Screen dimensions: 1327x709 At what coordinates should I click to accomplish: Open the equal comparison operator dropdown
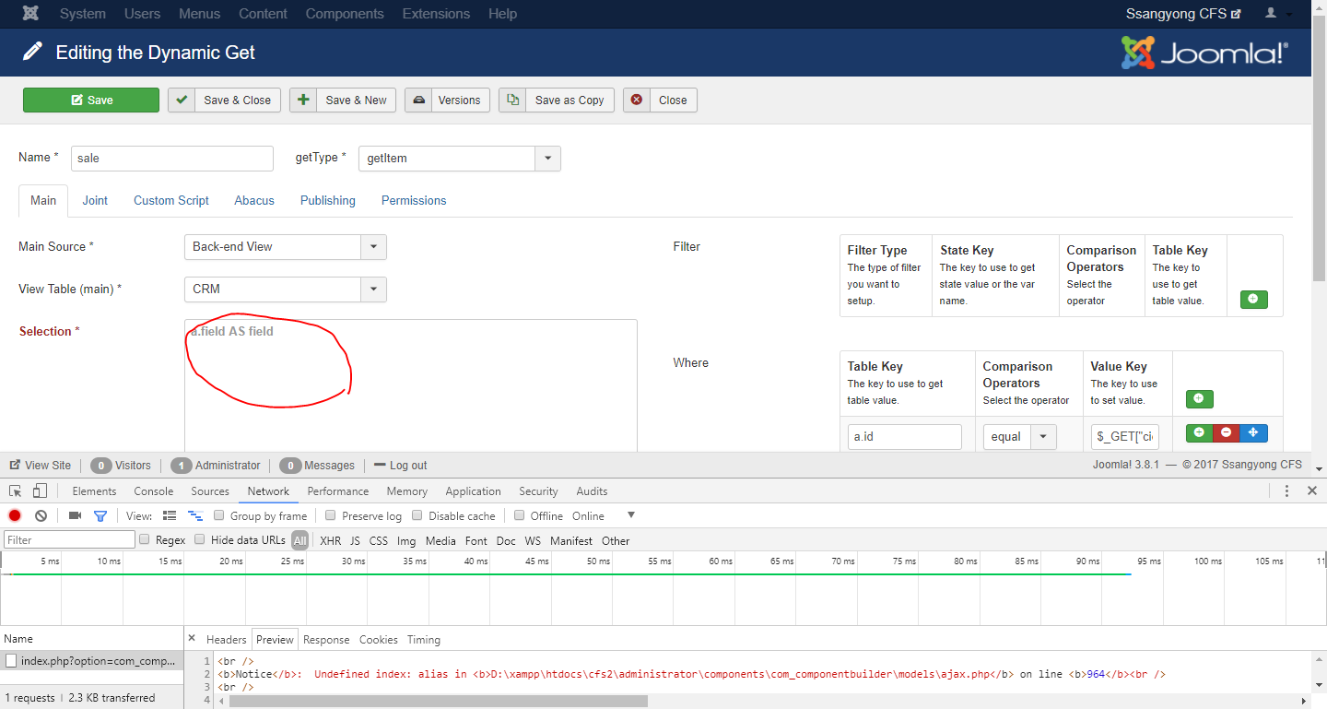click(1020, 436)
